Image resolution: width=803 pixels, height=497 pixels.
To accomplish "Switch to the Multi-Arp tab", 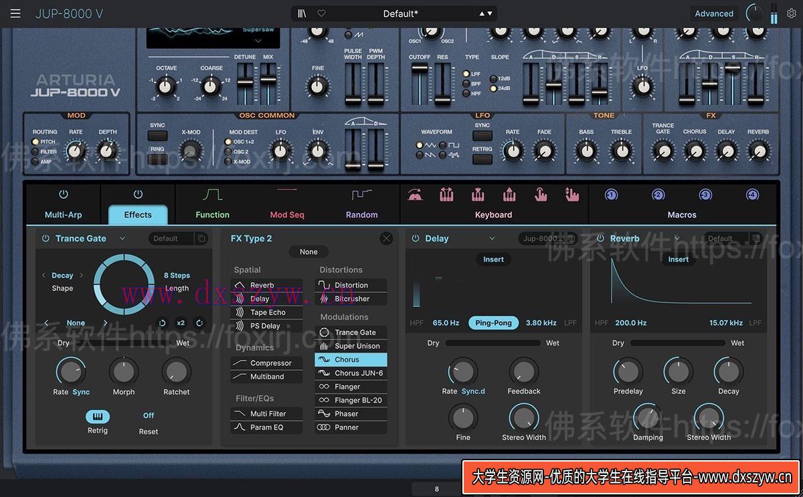I will pyautogui.click(x=63, y=215).
